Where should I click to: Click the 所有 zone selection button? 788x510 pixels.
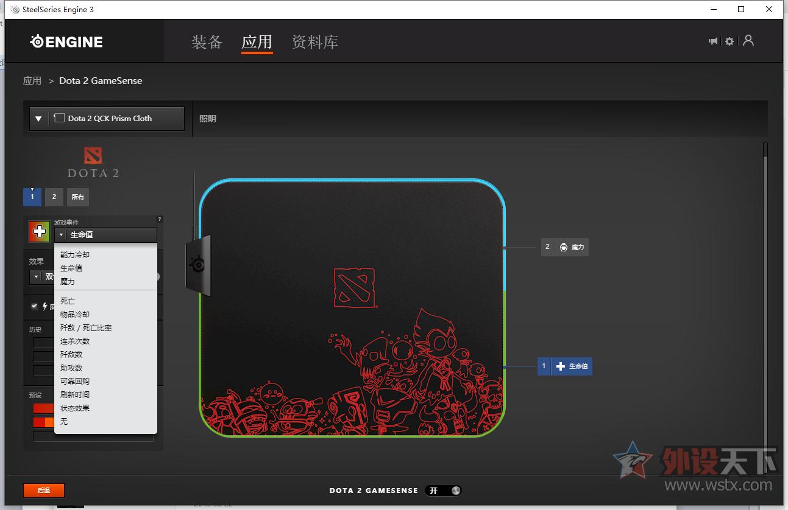(77, 197)
